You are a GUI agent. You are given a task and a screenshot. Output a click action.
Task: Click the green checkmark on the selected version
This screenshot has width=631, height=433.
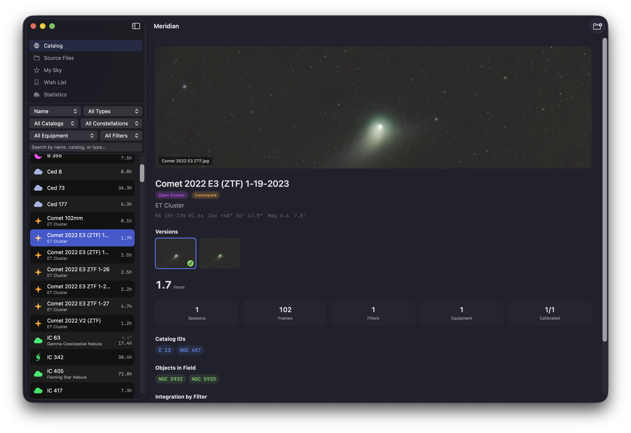pos(190,263)
